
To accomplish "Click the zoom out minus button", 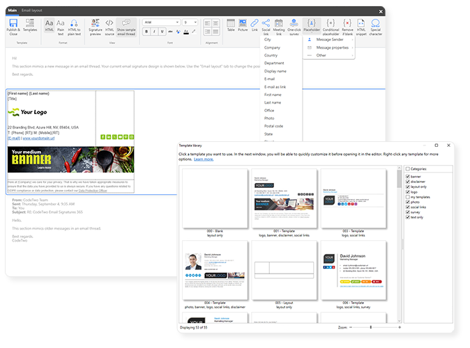I will point(351,327).
